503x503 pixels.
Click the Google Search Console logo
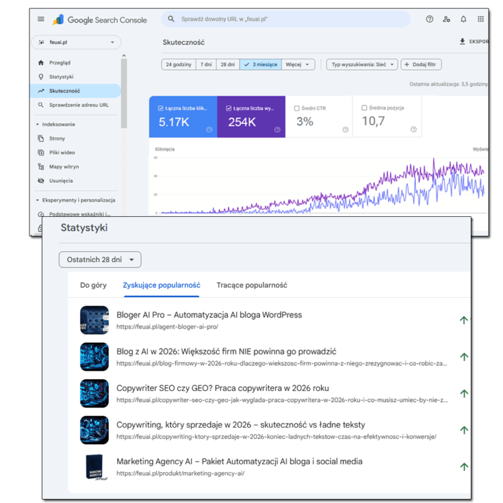(100, 20)
